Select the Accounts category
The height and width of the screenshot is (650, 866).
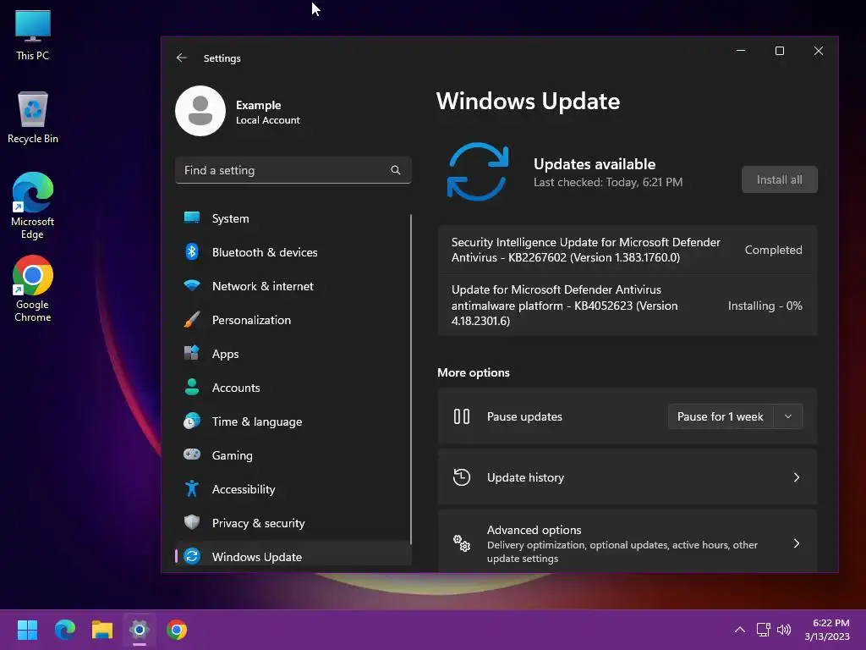coord(293,387)
